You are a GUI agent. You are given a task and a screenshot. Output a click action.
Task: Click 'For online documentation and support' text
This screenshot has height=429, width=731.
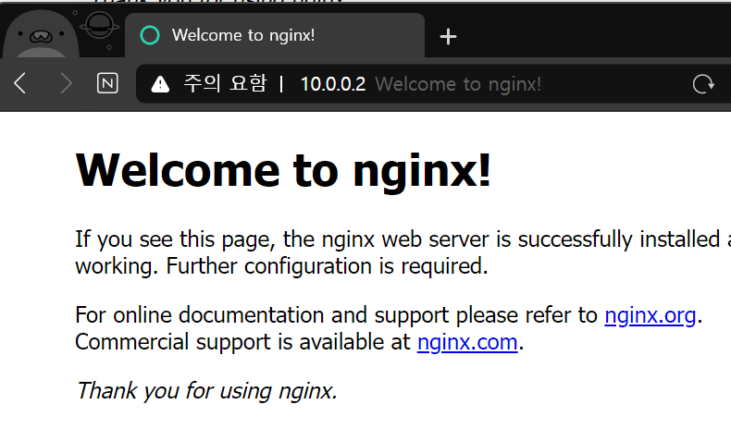pyautogui.click(x=262, y=315)
